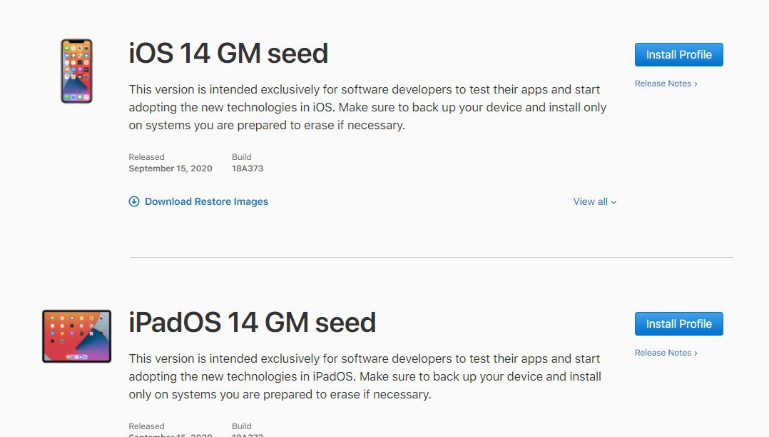Click the iPadOS 14 GM seed heading
769x437 pixels.
(x=252, y=323)
